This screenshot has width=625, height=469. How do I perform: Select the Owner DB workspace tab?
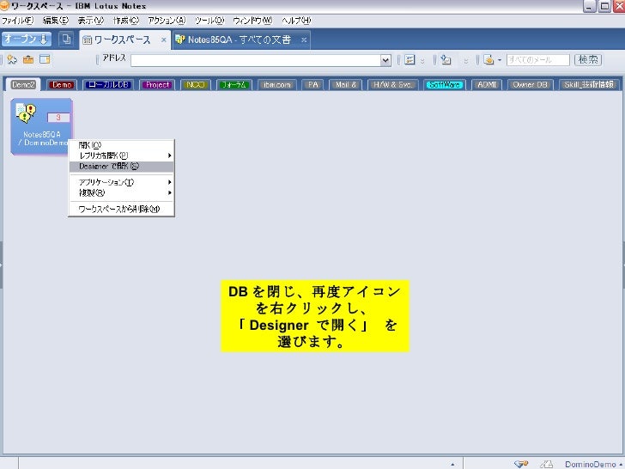[531, 84]
